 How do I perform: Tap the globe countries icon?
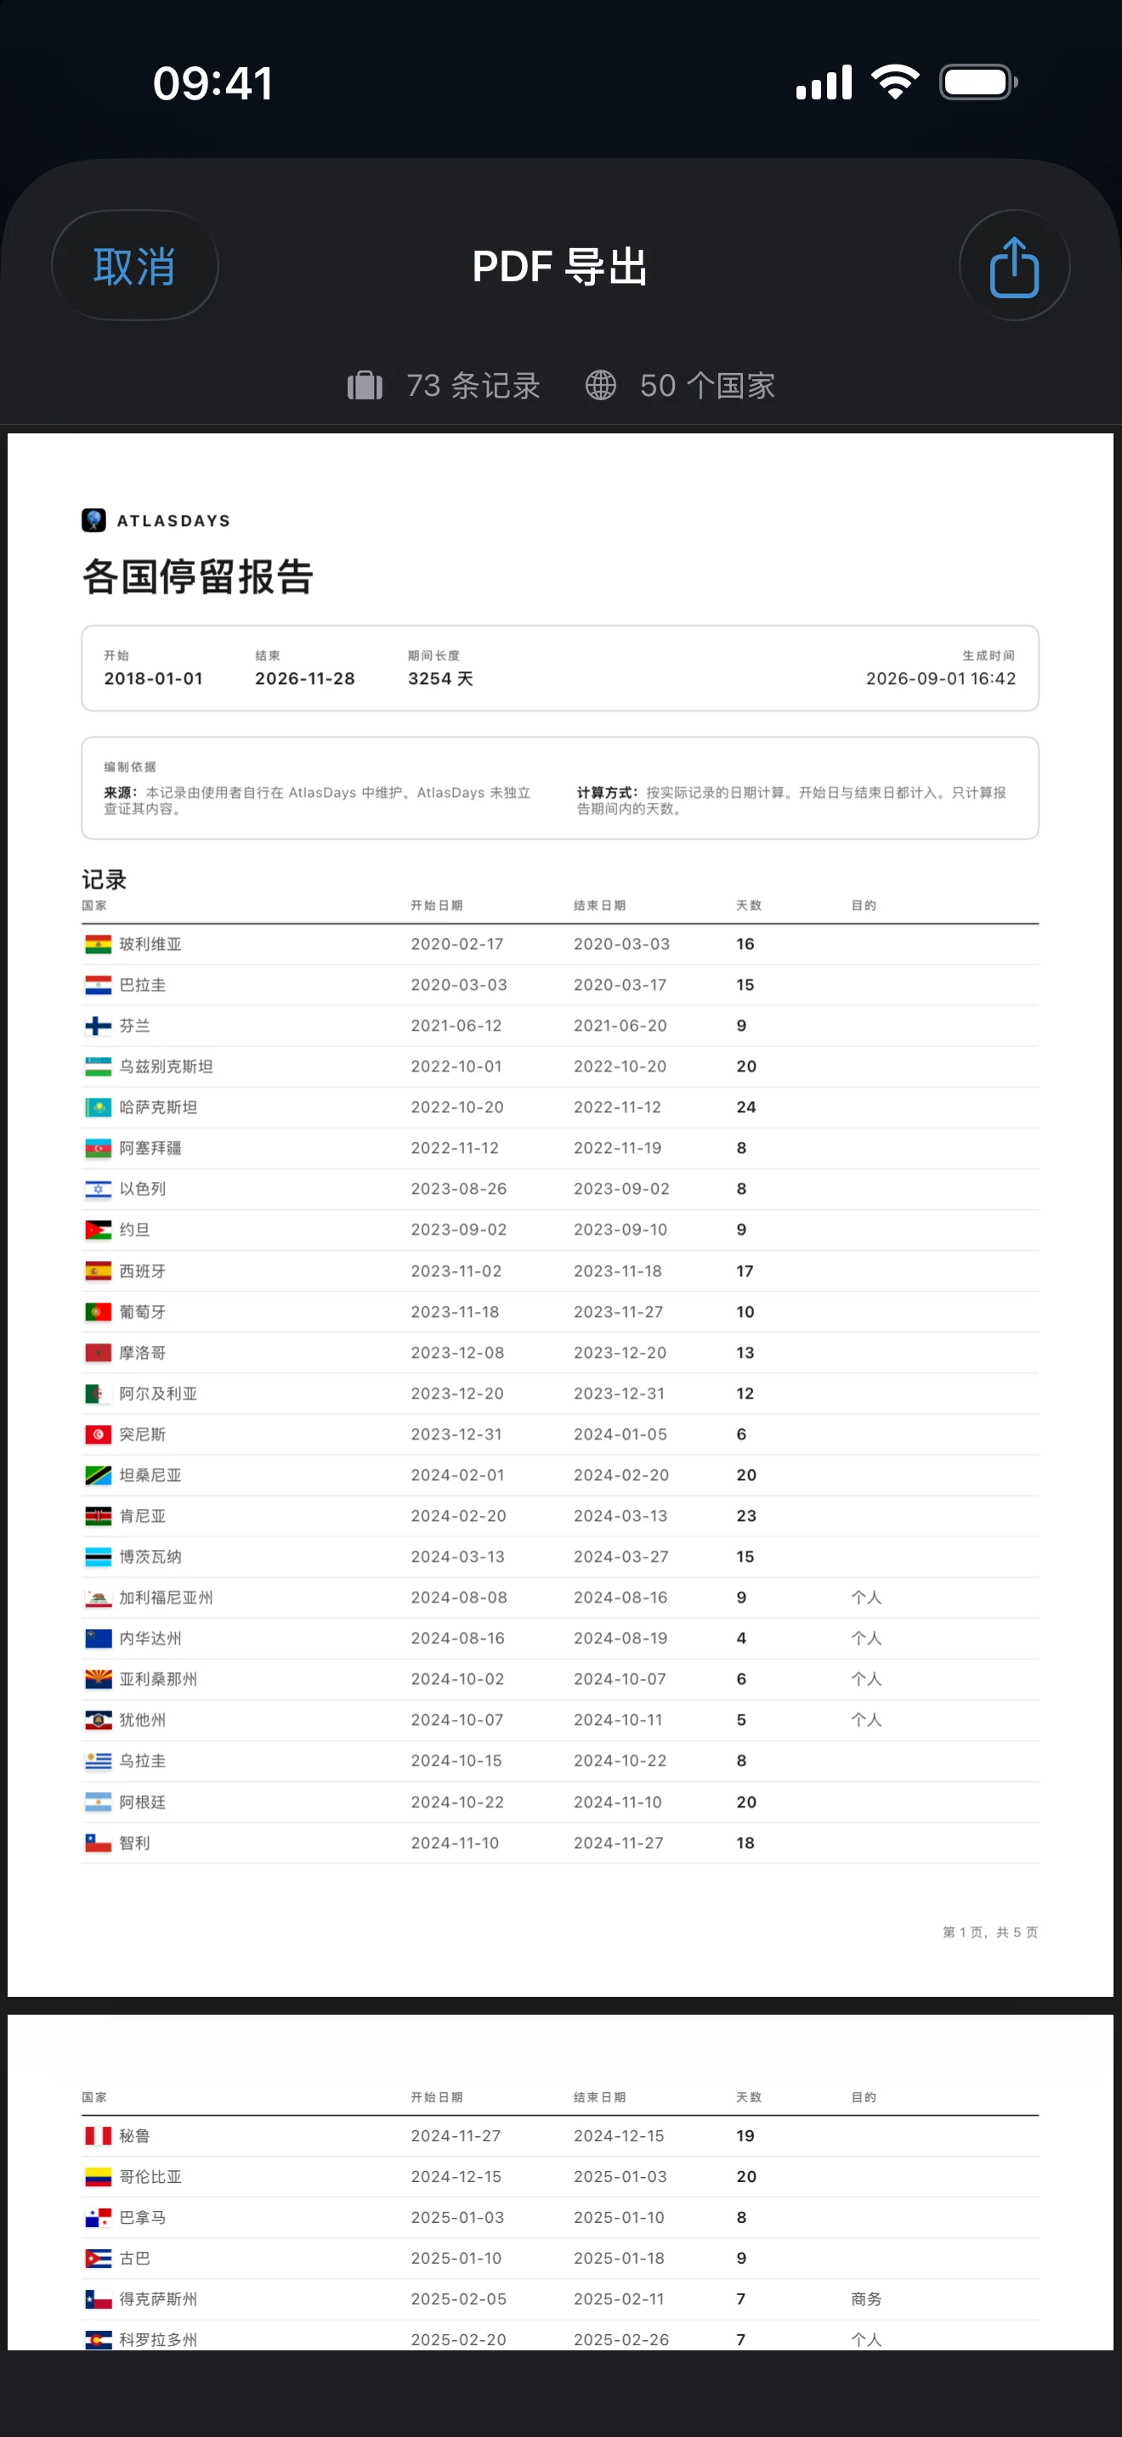click(601, 385)
